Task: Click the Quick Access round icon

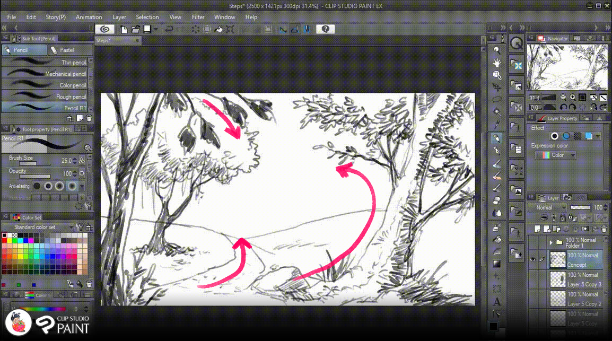Action: tap(517, 43)
